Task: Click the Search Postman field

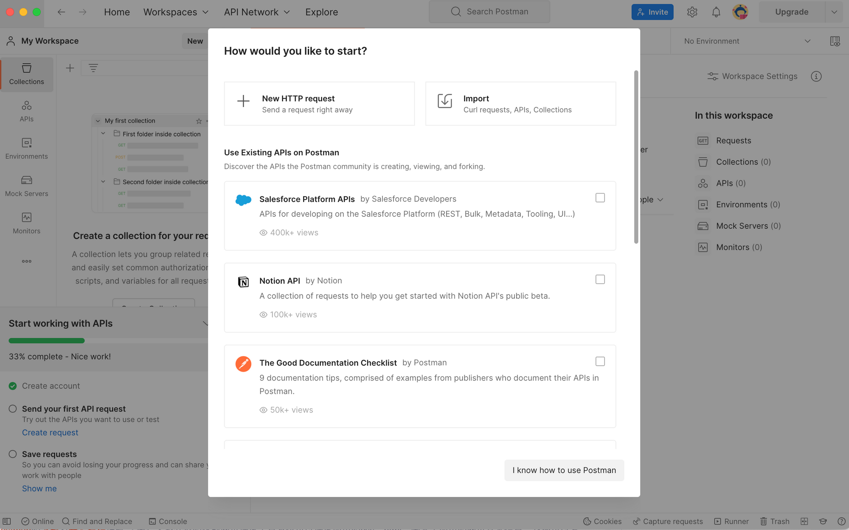Action: [x=489, y=12]
